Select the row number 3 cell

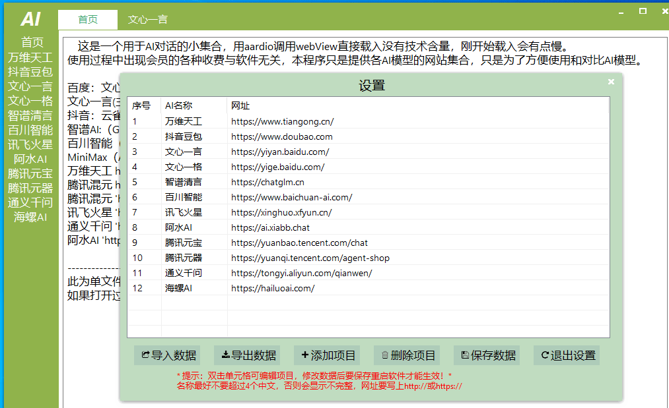144,152
